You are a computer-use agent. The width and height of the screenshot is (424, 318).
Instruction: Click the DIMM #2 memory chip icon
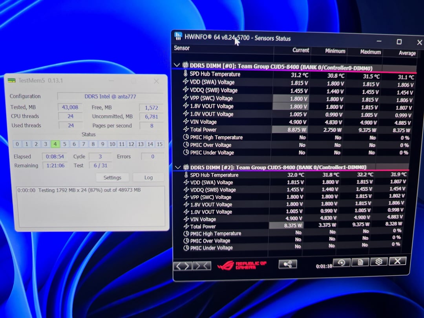[x=186, y=167]
